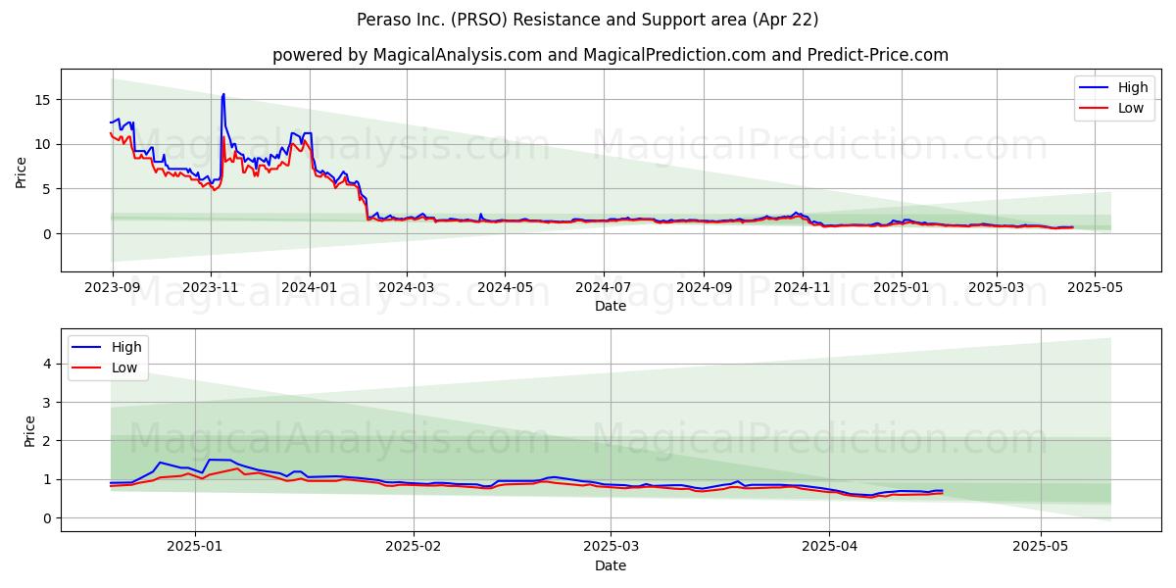Image resolution: width=1176 pixels, height=588 pixels.
Task: Click the '4' price tick in bottom chart
Action: 49,364
